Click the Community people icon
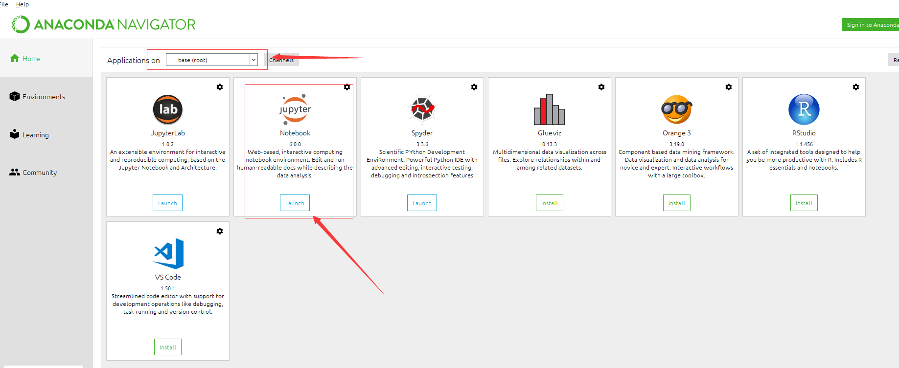The image size is (899, 368). point(15,172)
